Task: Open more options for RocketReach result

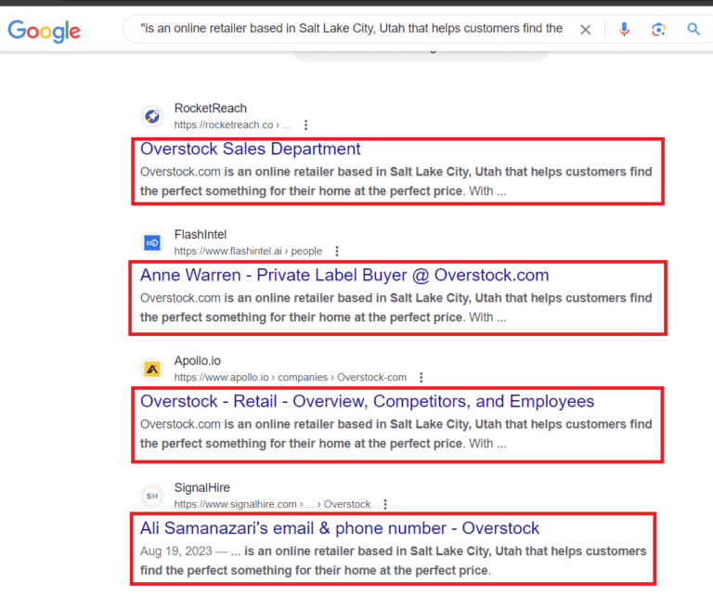Action: (306, 124)
